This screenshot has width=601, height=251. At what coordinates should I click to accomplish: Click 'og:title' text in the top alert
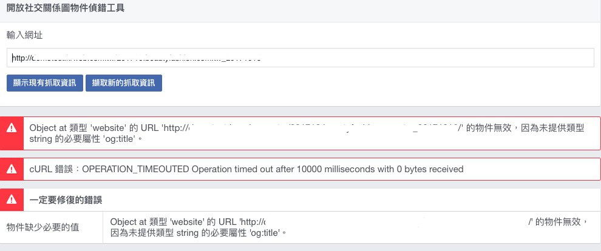(121, 139)
